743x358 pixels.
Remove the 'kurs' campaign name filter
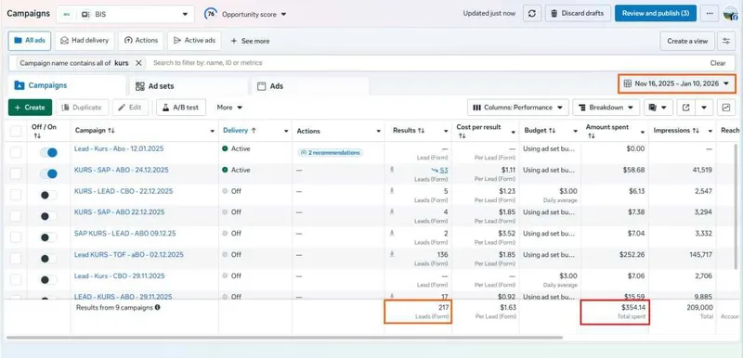(138, 62)
